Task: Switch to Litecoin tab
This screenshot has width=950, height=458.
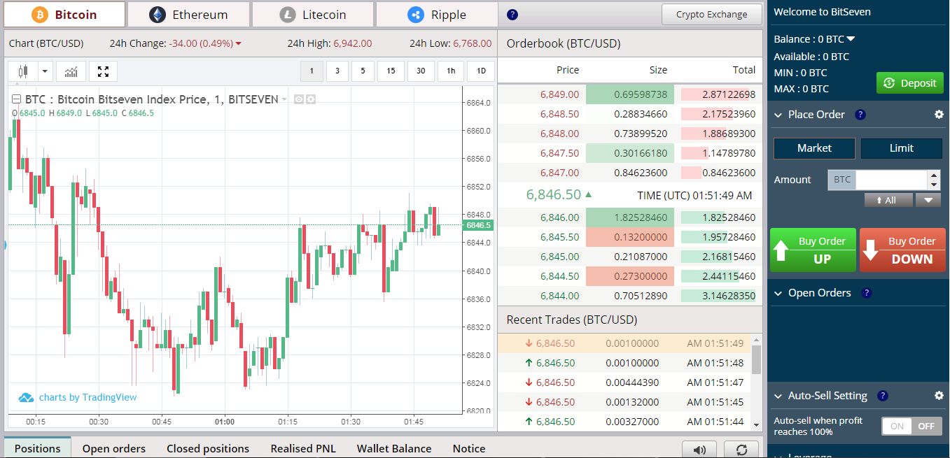Action: coord(313,15)
